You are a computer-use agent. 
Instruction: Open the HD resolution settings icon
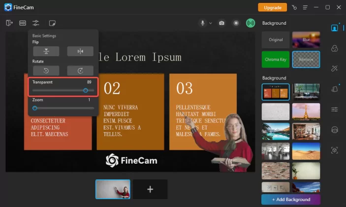(x=23, y=23)
